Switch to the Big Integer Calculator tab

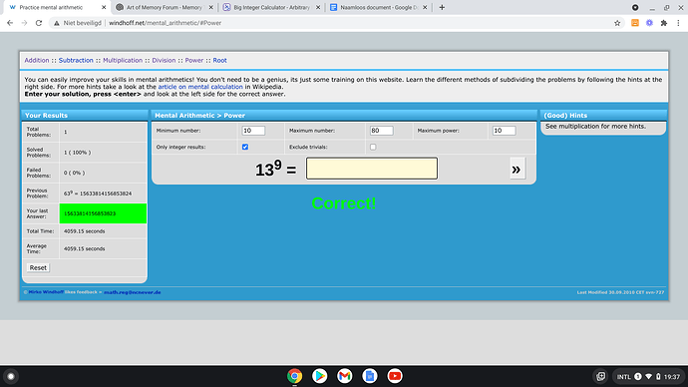pyautogui.click(x=271, y=7)
